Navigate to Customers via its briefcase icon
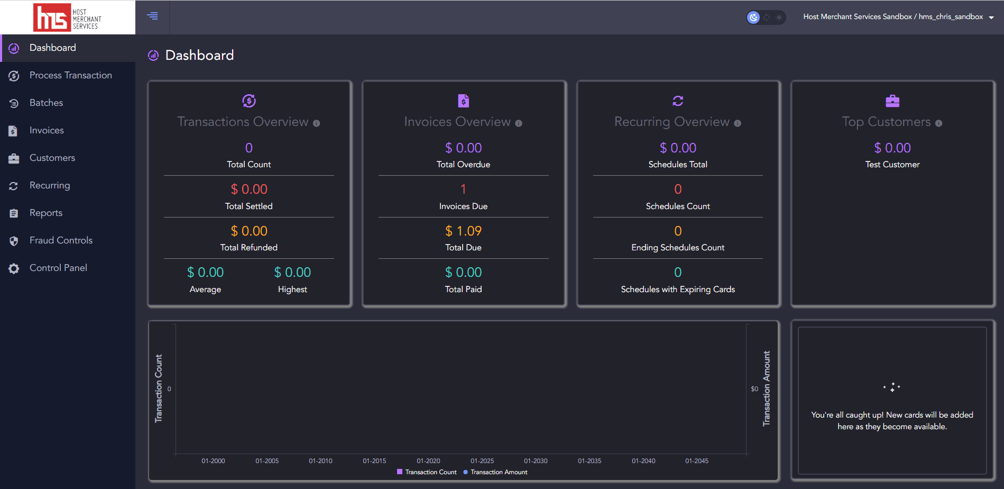This screenshot has height=489, width=1004. pyautogui.click(x=14, y=158)
